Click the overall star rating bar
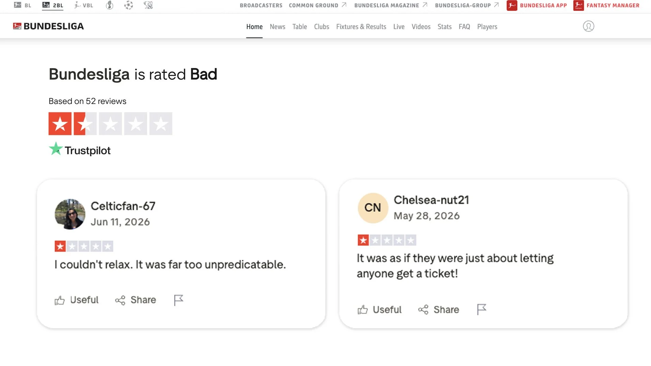This screenshot has width=651, height=366. [110, 124]
